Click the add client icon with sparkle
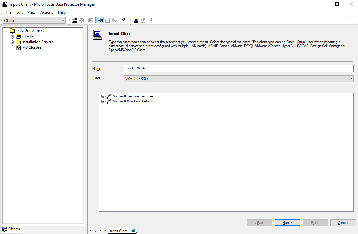 tap(136, 21)
